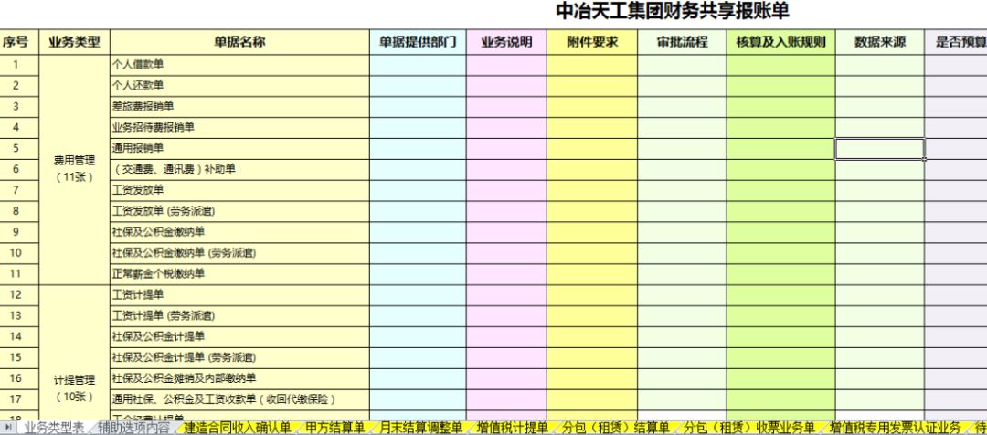The width and height of the screenshot is (987, 435).
Task: Click the 正常薪金个税缴纳单 cell
Action: pyautogui.click(x=239, y=274)
